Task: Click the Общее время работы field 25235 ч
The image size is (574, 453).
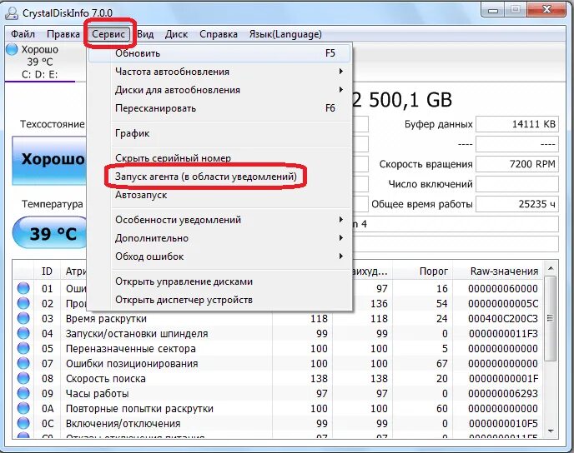Action: pyautogui.click(x=517, y=204)
